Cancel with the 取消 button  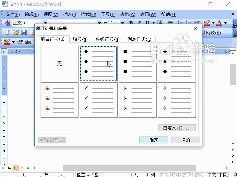[x=186, y=140]
